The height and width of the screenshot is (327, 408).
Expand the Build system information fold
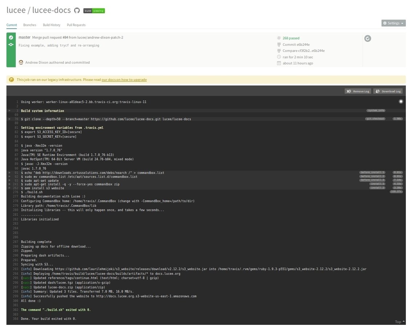coord(9,110)
